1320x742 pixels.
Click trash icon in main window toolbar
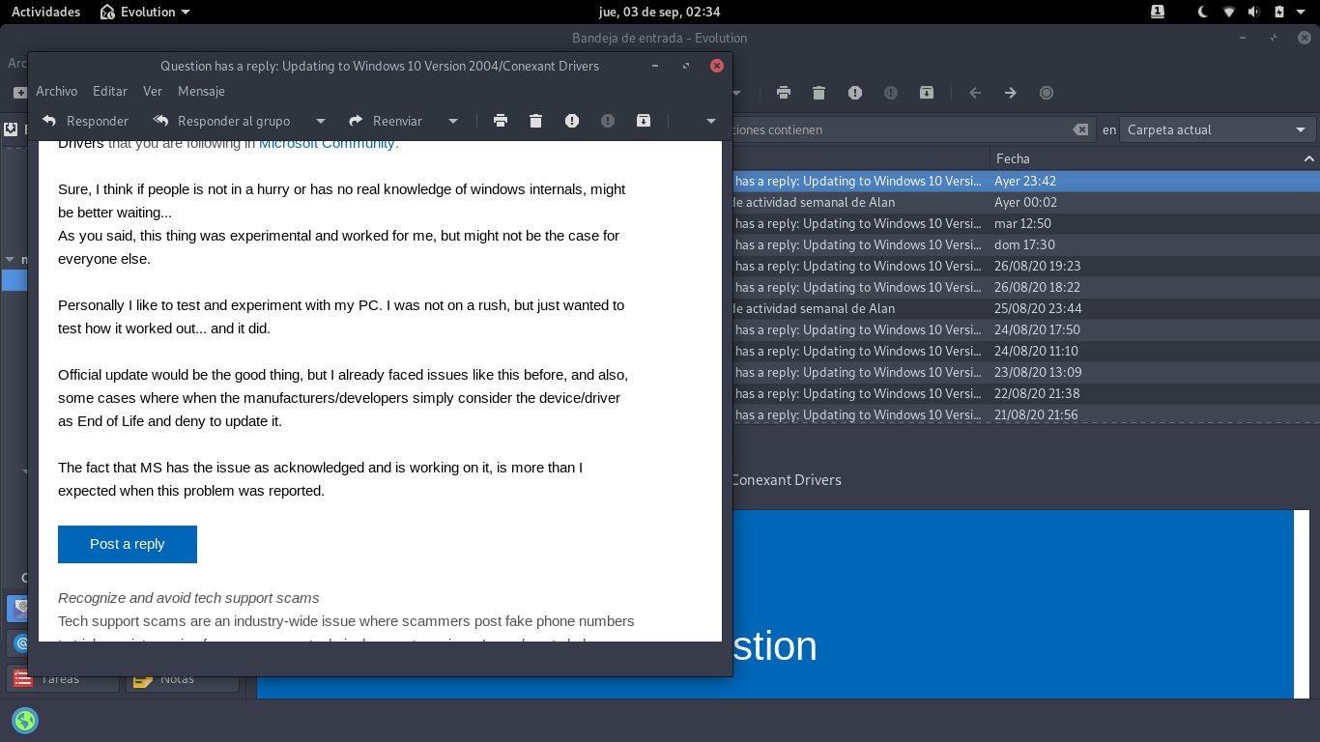(x=819, y=93)
